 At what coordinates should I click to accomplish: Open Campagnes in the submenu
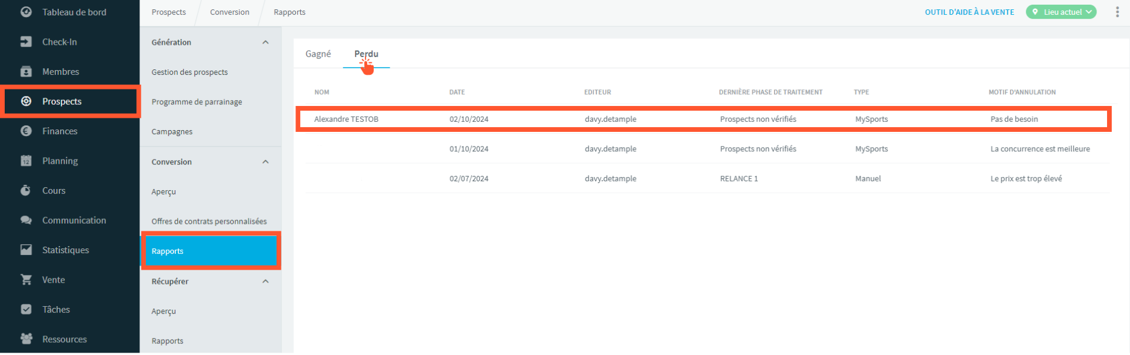coord(172,132)
